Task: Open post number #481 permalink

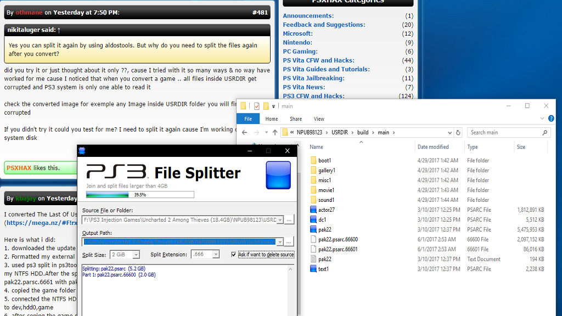Action: (x=260, y=13)
